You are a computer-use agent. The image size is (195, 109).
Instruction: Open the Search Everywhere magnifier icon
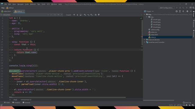point(193,8)
